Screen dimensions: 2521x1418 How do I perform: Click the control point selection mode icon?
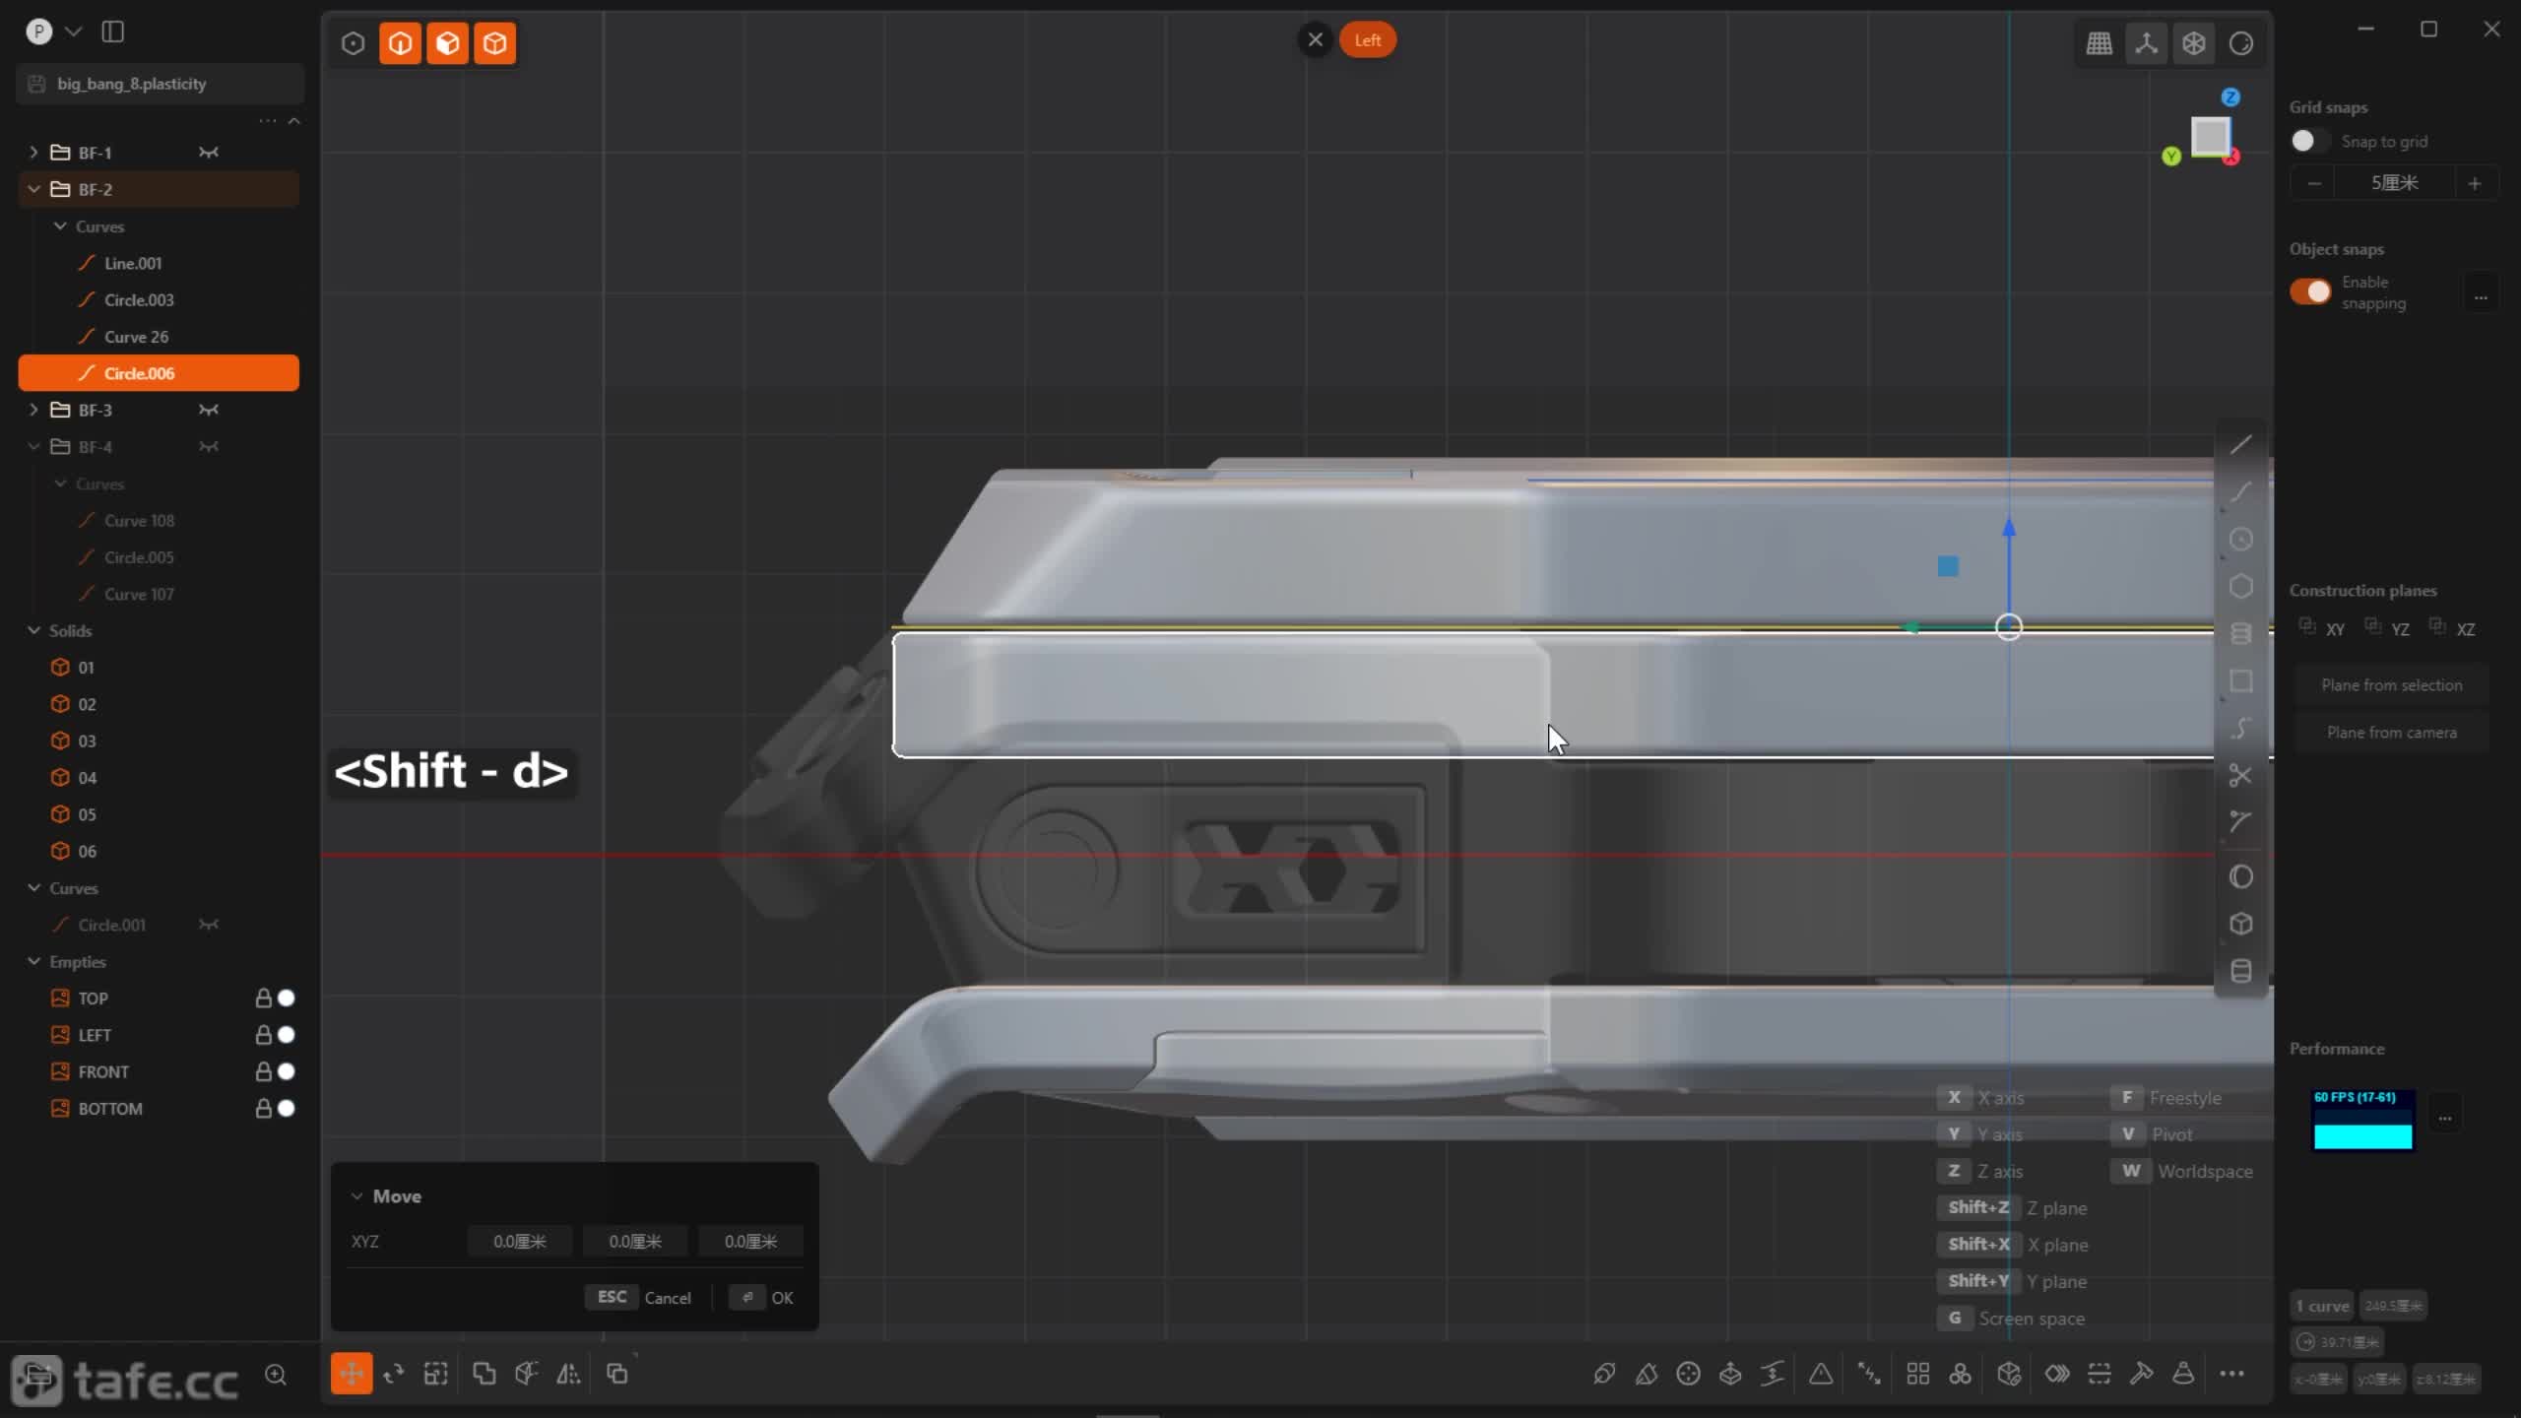[353, 43]
